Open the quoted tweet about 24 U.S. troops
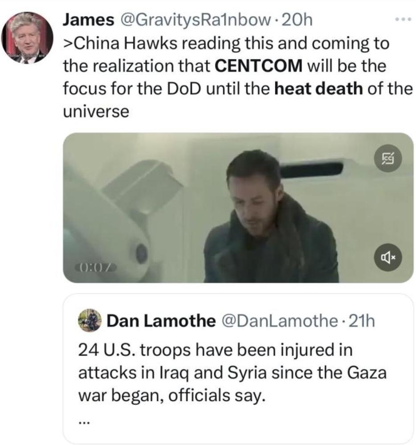 point(238,368)
